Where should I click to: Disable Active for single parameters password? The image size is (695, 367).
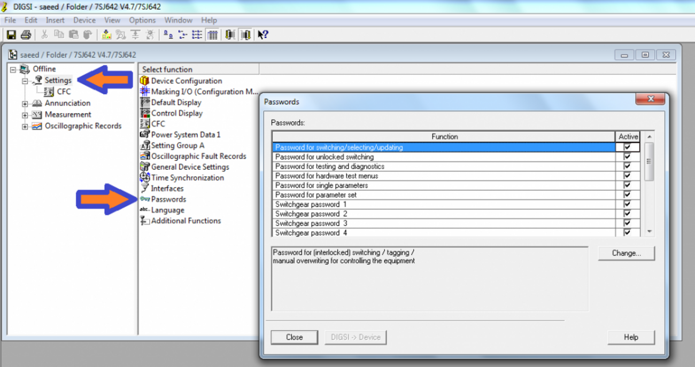(x=627, y=185)
